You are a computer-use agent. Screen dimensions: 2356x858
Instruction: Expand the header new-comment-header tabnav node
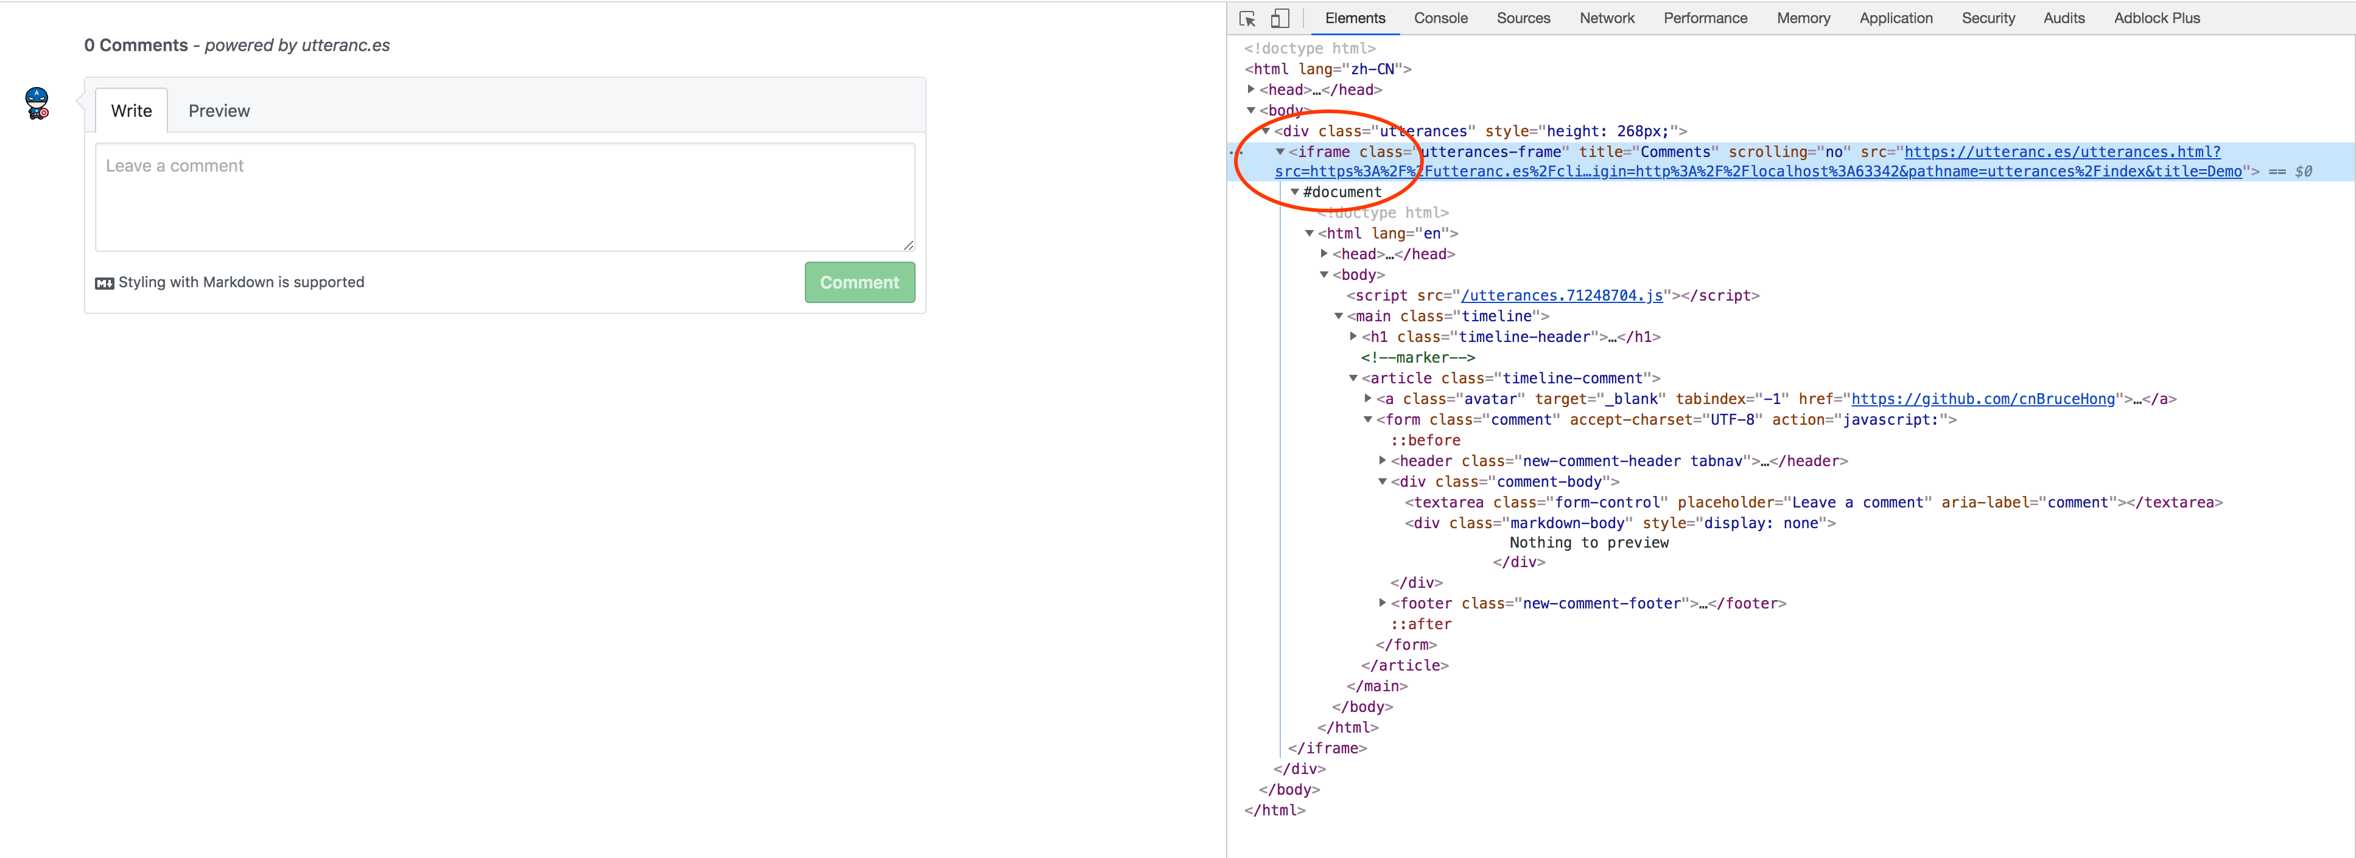point(1383,461)
